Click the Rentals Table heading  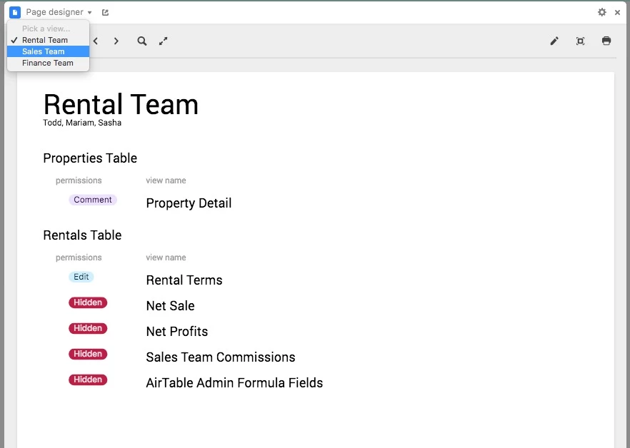(x=82, y=235)
